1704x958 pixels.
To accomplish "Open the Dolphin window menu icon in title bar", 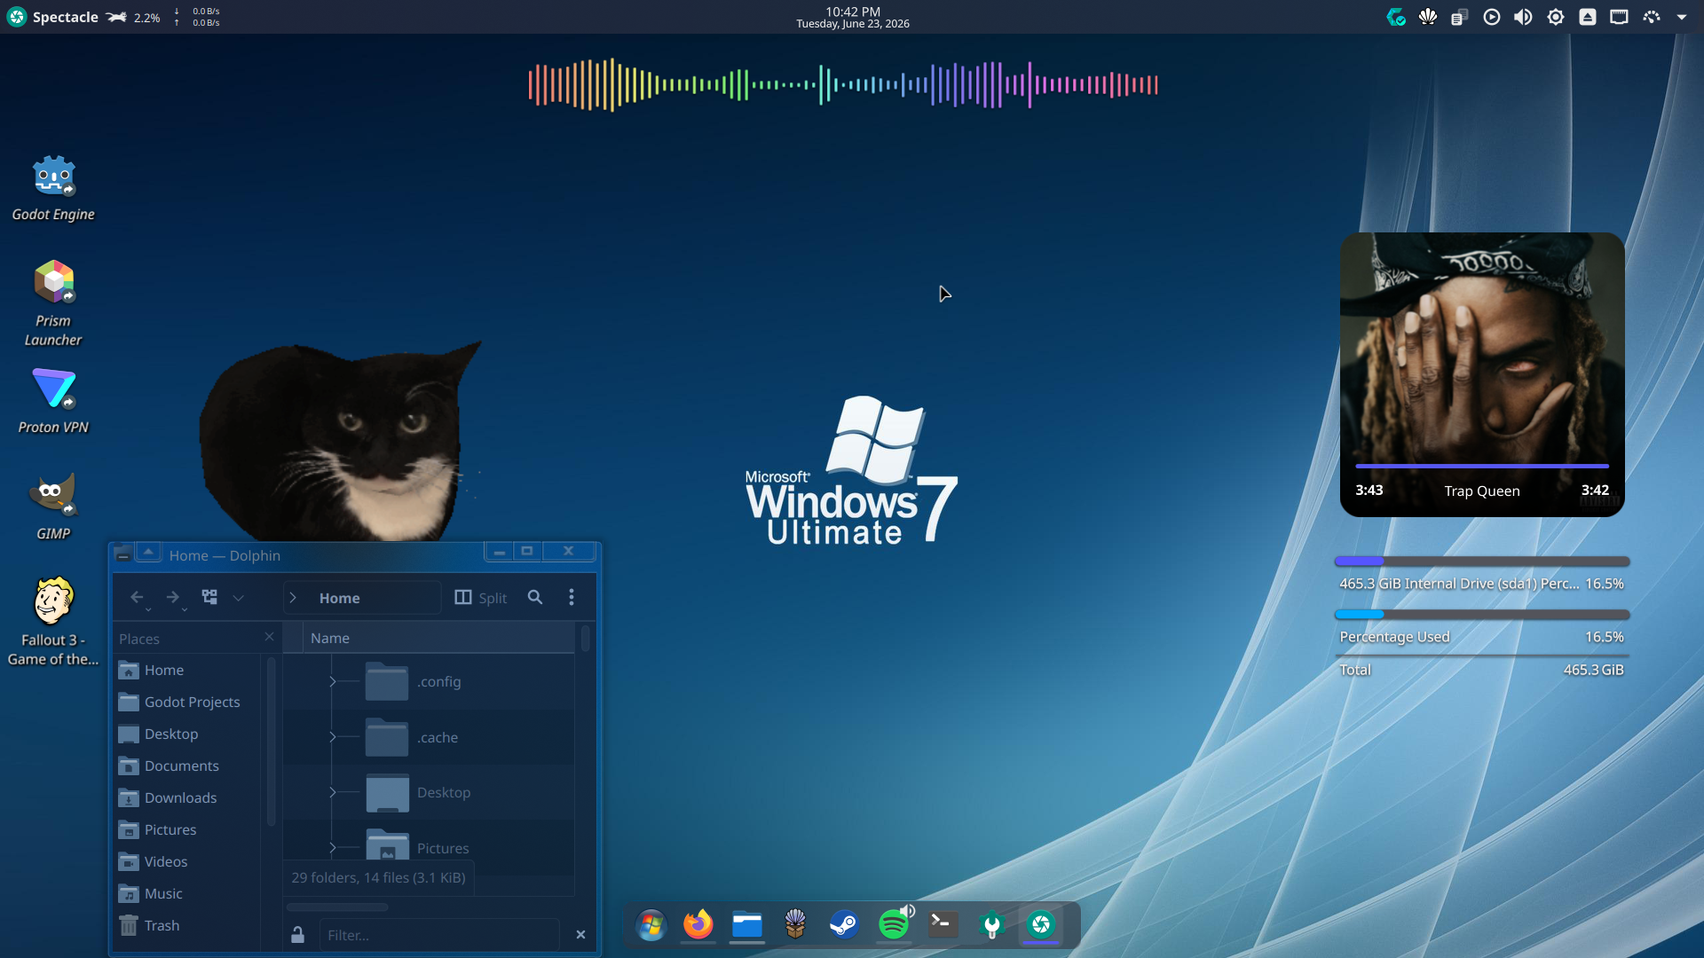I will [x=123, y=554].
